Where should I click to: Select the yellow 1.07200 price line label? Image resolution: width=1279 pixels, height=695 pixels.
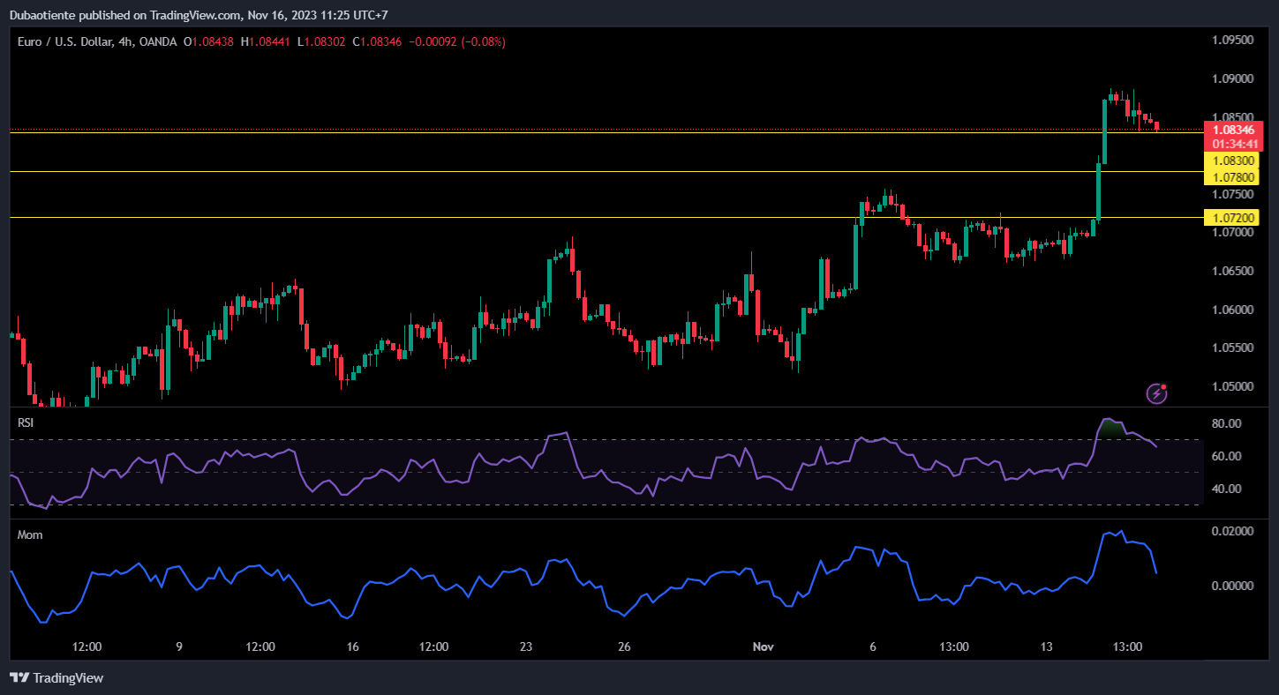click(x=1233, y=218)
